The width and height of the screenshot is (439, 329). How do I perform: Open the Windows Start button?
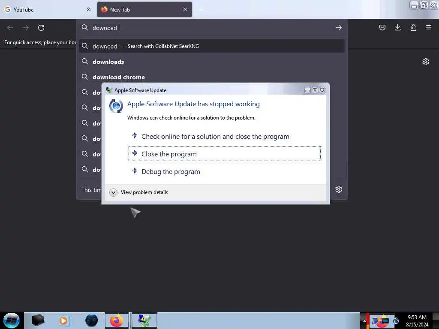coord(12,320)
